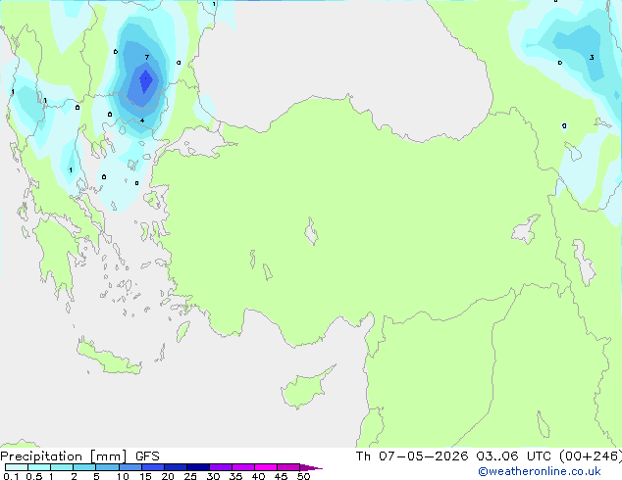Click the precipitation value label 3 at the top right

592,58
